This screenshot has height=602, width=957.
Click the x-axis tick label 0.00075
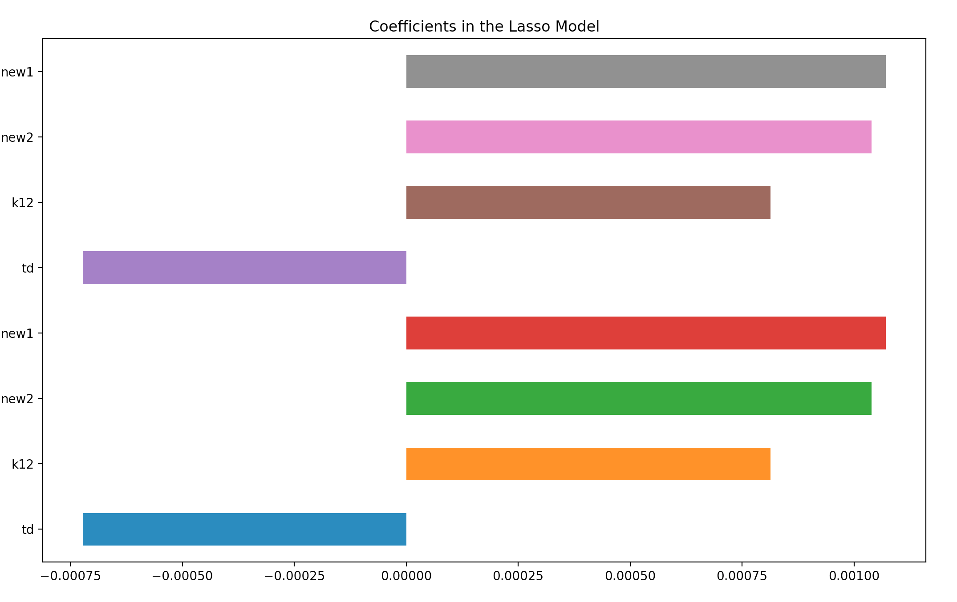tap(742, 576)
